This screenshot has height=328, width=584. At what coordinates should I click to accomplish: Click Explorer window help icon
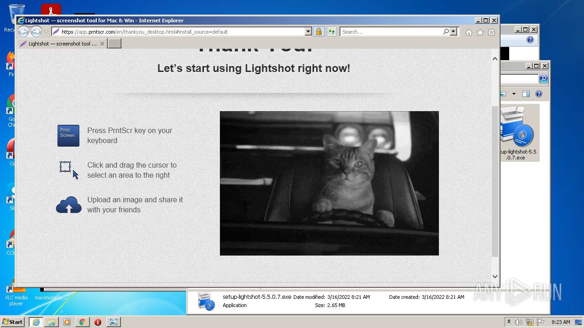[x=539, y=94]
